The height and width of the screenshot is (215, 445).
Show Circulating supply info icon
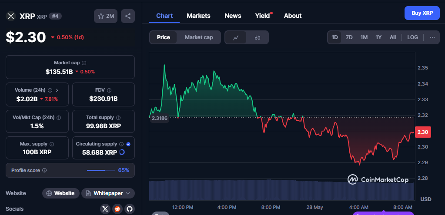point(121,144)
